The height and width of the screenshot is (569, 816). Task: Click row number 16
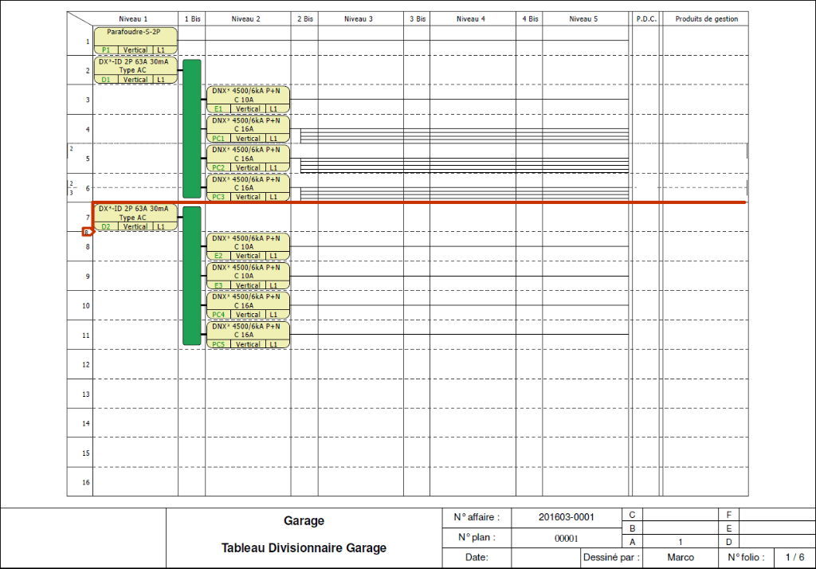86,482
